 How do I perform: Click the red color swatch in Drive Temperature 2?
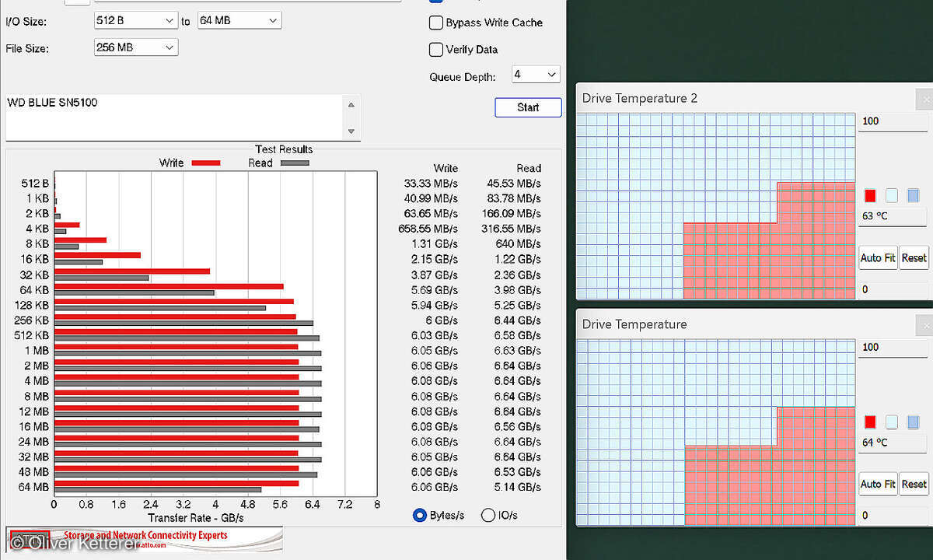tap(870, 195)
